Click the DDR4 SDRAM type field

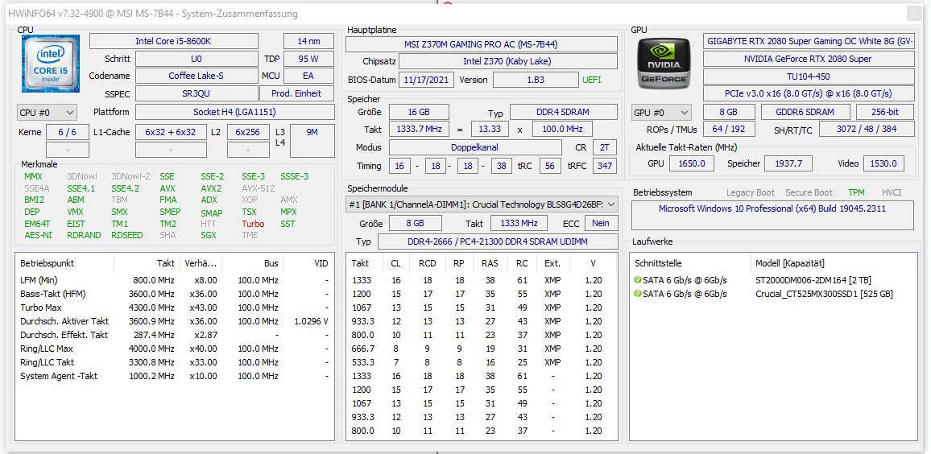(564, 112)
